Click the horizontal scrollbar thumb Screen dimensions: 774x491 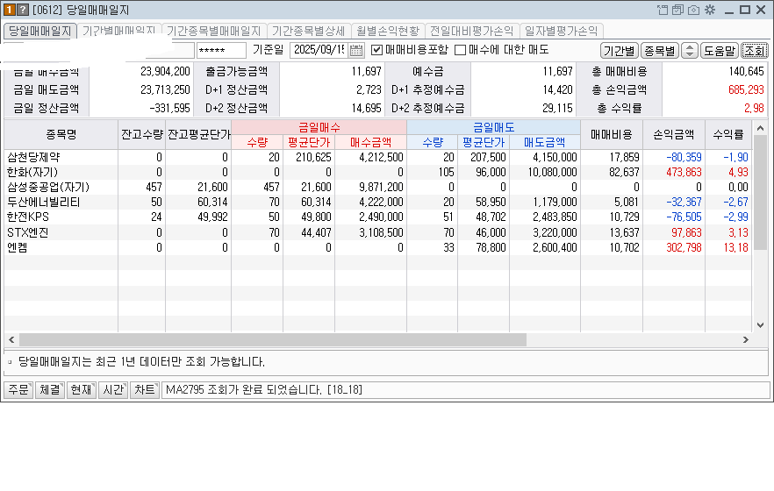click(273, 339)
